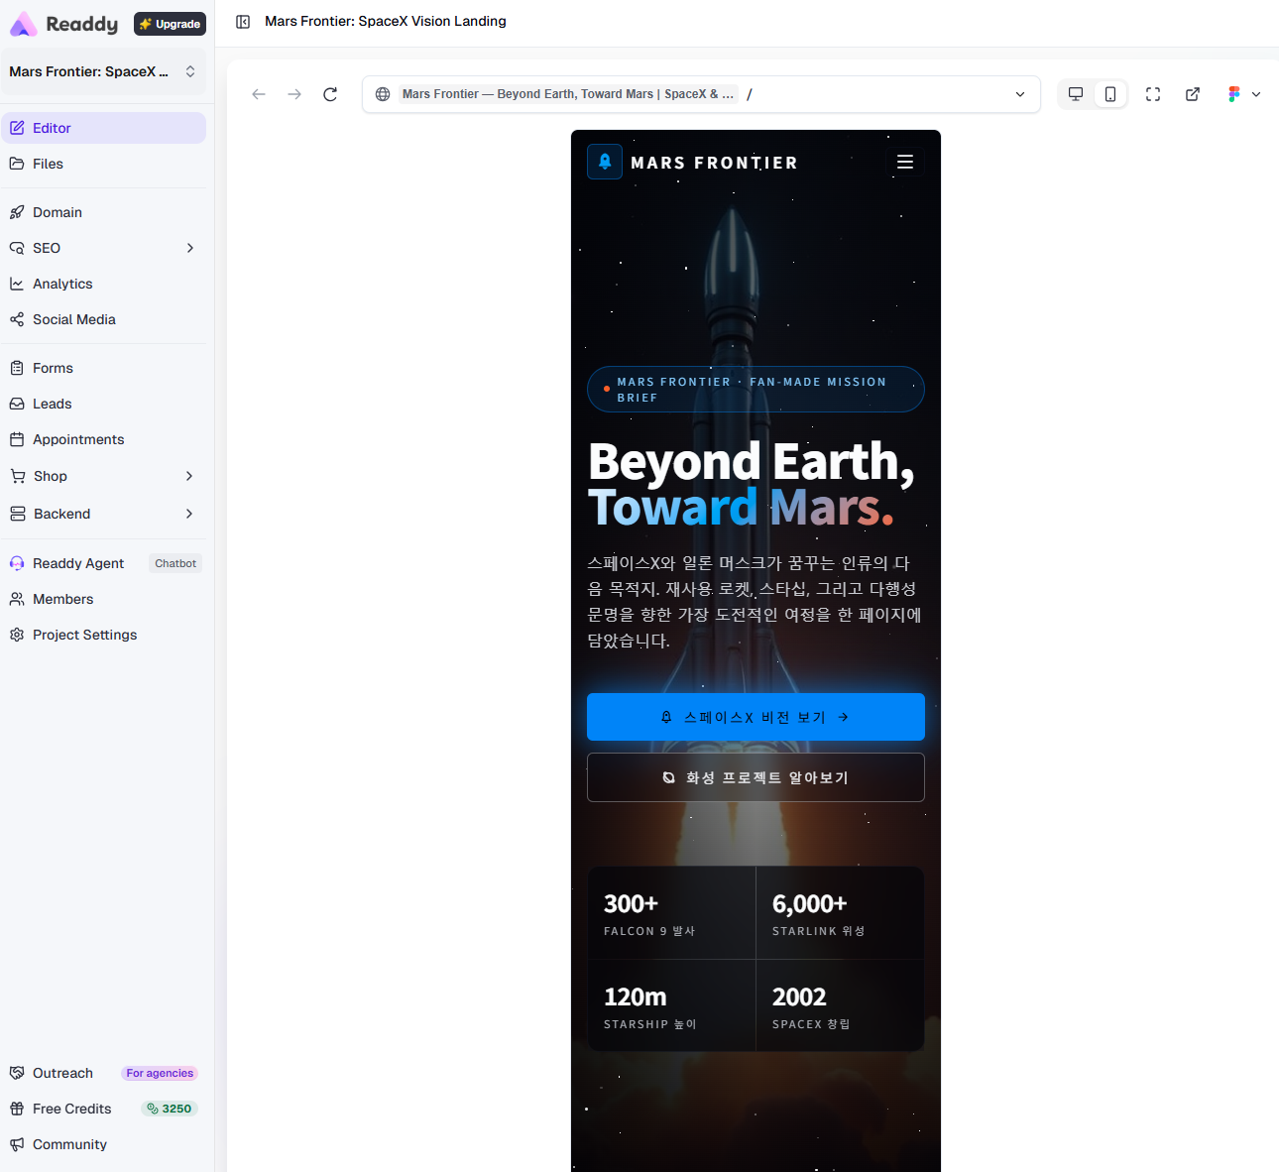1279x1172 pixels.
Task: Open the Analytics page
Action: tap(103, 284)
